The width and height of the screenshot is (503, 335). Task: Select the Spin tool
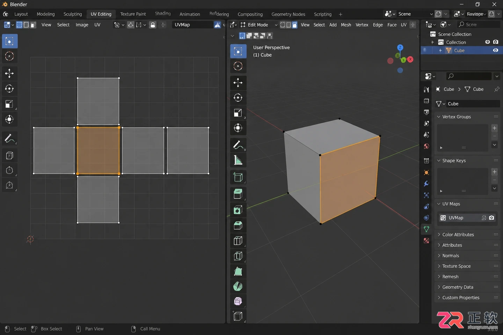tap(238, 286)
